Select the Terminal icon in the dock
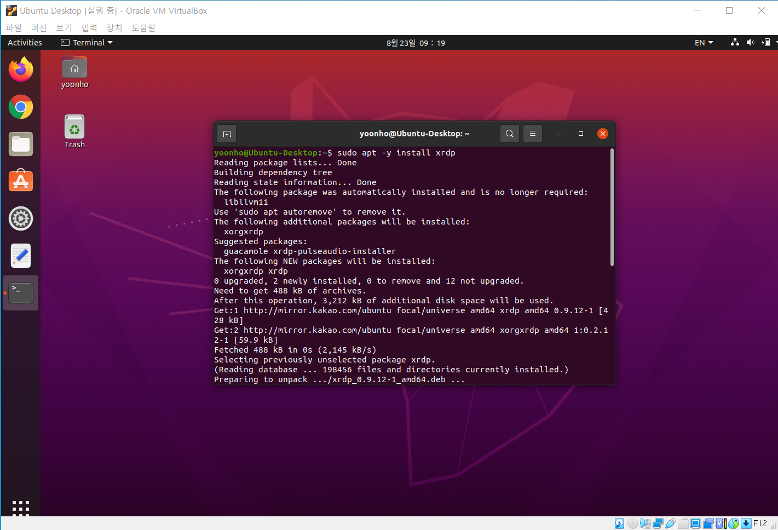 [21, 293]
